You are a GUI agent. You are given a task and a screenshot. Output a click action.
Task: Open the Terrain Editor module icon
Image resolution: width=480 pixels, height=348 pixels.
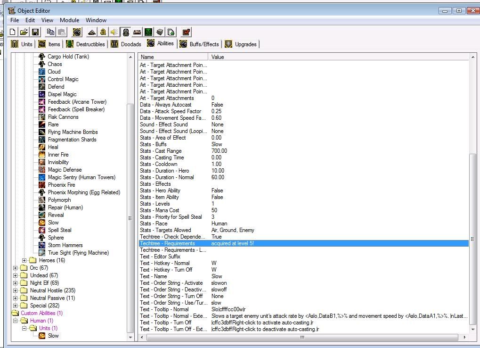[x=91, y=32]
